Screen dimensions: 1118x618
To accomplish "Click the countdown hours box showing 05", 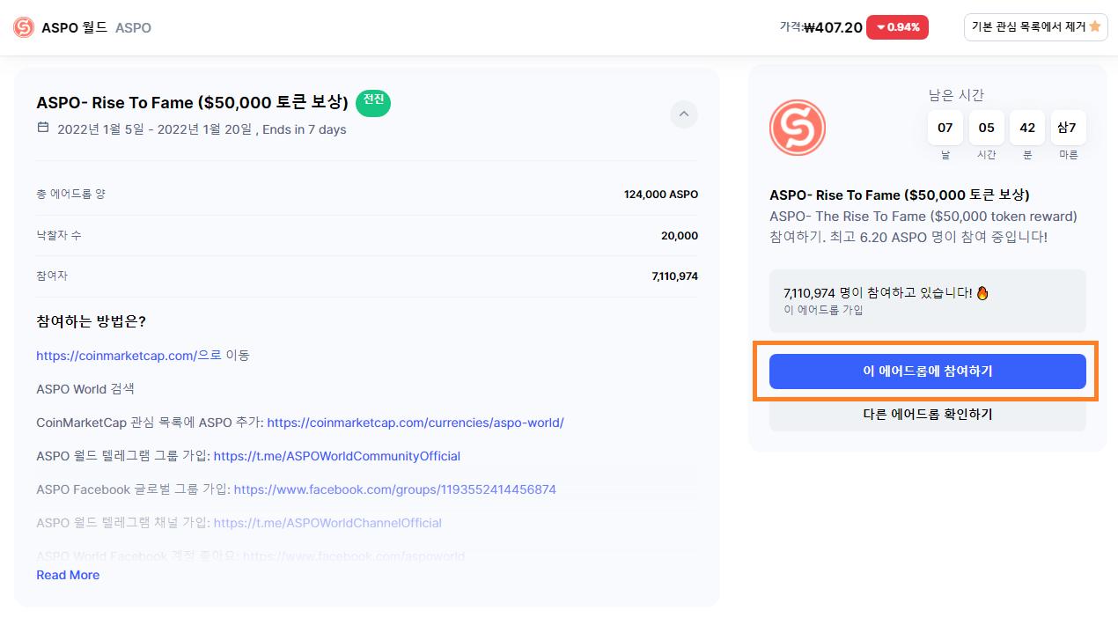I will [x=987, y=128].
